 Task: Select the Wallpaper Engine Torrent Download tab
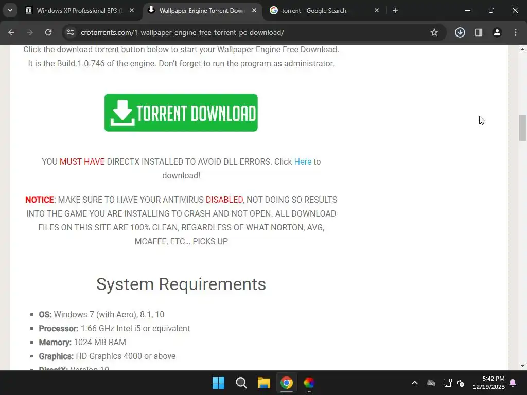202,11
